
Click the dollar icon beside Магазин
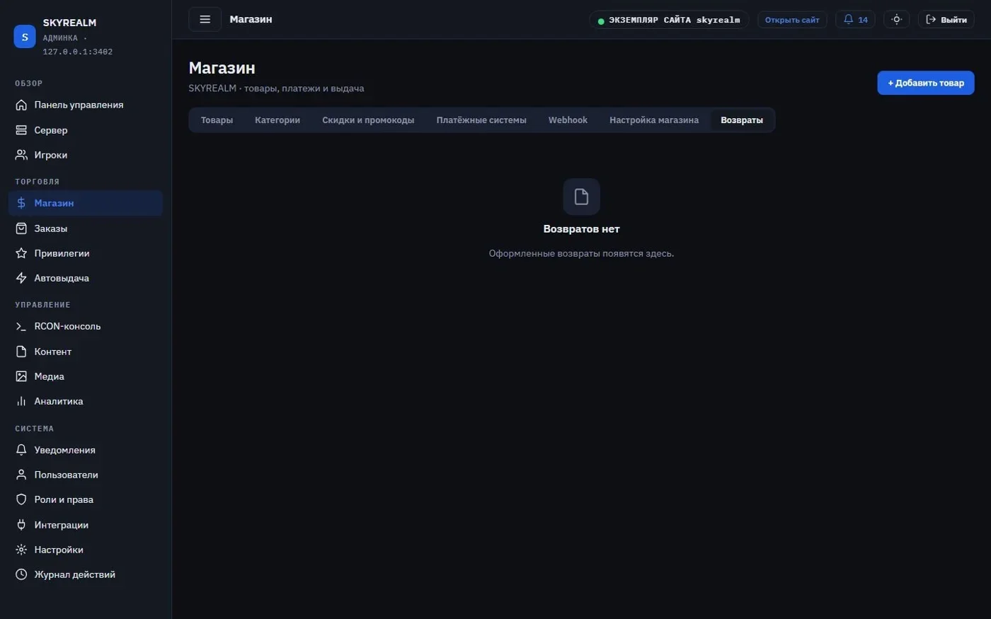(21, 203)
